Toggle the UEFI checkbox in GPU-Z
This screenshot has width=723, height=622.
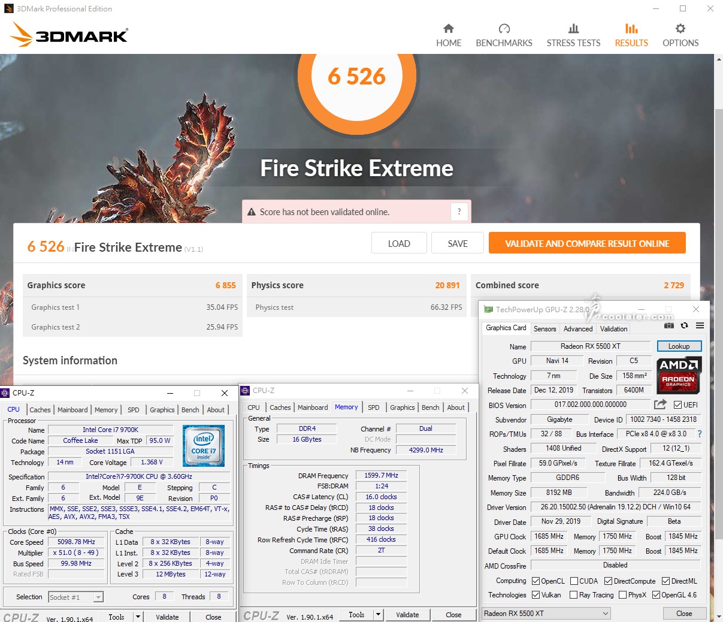[678, 404]
